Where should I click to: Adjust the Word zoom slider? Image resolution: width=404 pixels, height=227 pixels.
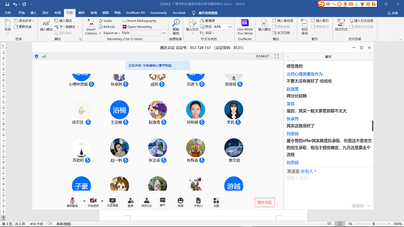click(373, 224)
